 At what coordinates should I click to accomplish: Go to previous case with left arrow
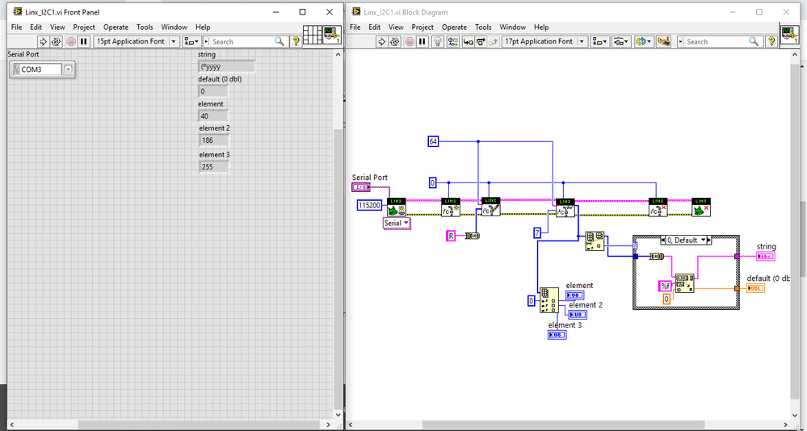point(663,241)
